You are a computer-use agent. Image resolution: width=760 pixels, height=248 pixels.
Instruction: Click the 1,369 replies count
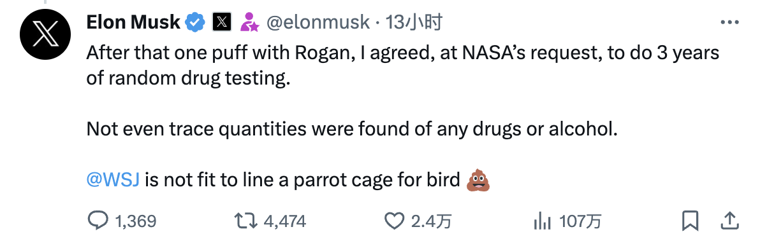coord(136,221)
